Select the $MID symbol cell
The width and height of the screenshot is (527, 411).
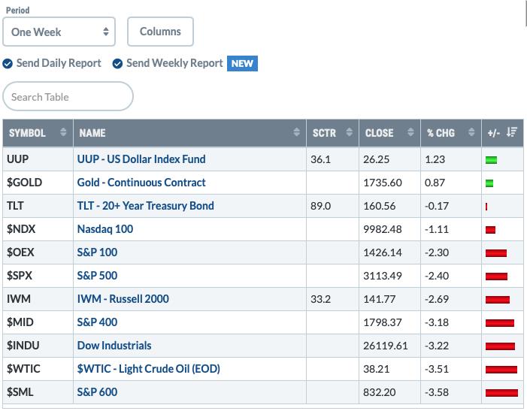(x=38, y=322)
